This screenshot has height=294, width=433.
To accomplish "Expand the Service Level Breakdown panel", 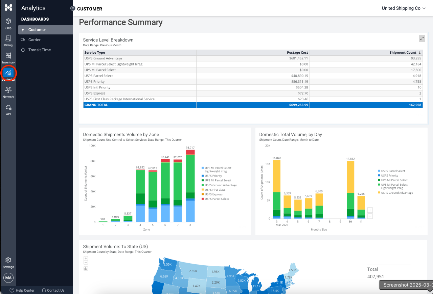I will [421, 38].
